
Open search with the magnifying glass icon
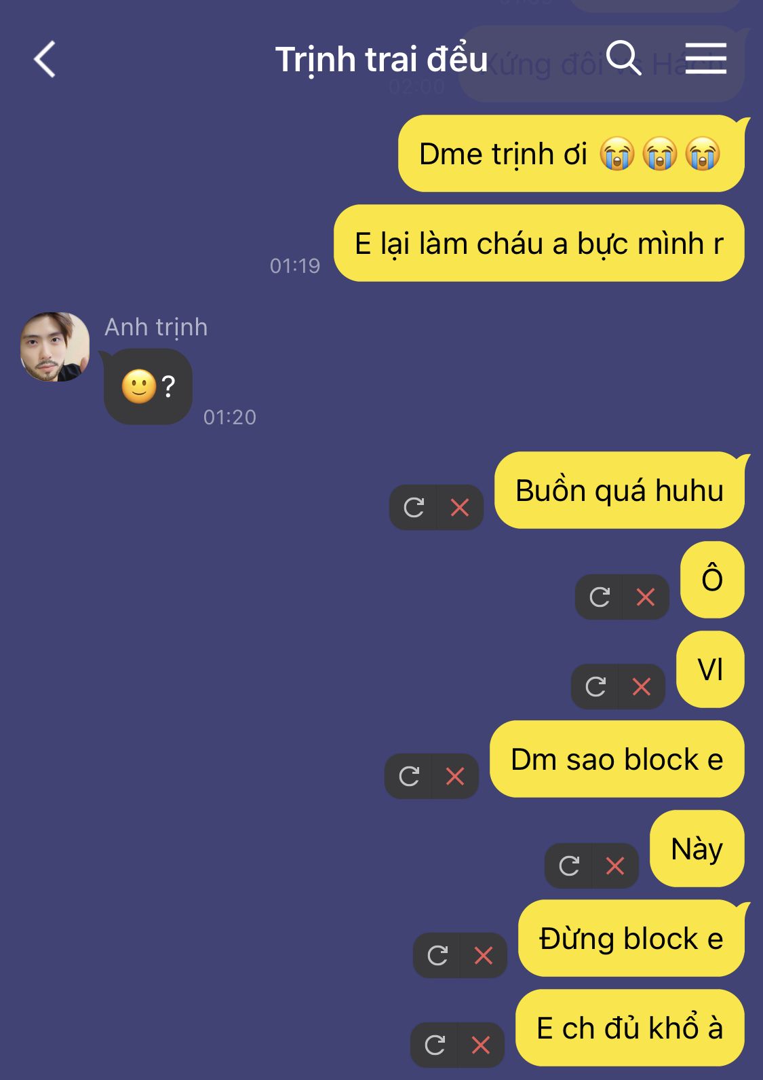click(623, 58)
